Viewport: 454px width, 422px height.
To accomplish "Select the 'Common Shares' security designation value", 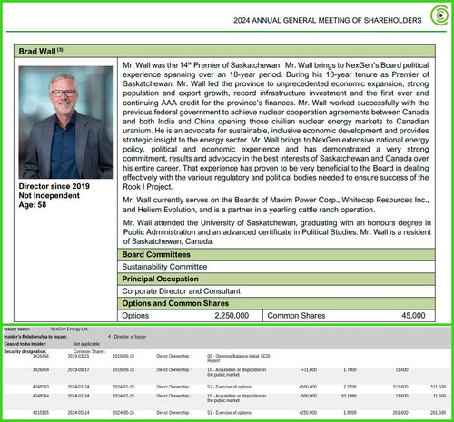I will (89, 351).
